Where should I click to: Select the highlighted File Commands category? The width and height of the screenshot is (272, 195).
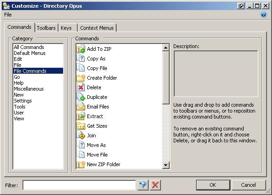pos(38,71)
